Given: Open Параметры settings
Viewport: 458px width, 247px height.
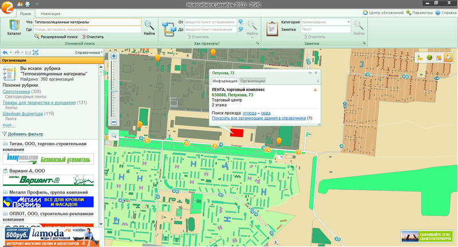Looking at the screenshot, I should point(420,13).
